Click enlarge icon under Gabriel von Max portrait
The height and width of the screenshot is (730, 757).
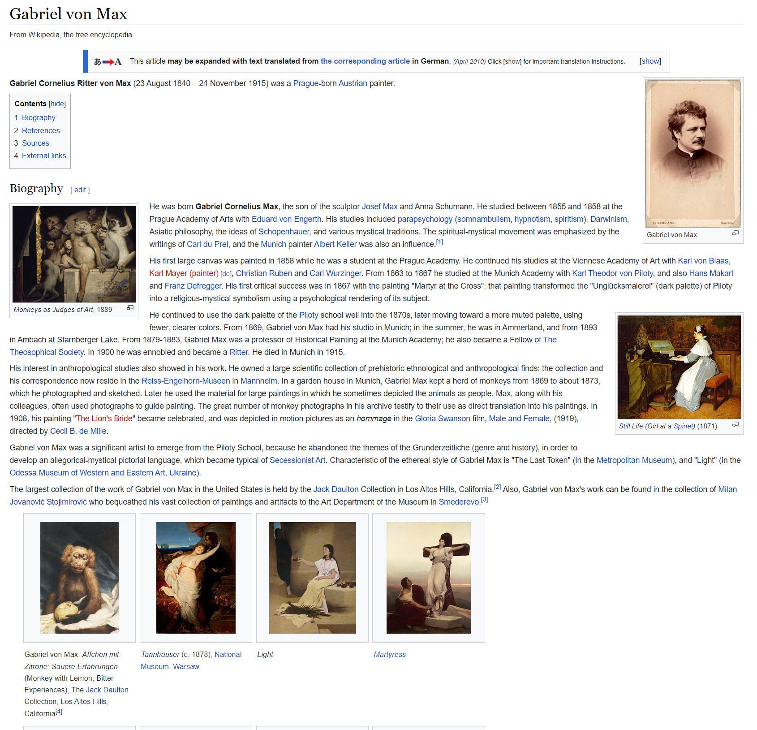coord(735,233)
